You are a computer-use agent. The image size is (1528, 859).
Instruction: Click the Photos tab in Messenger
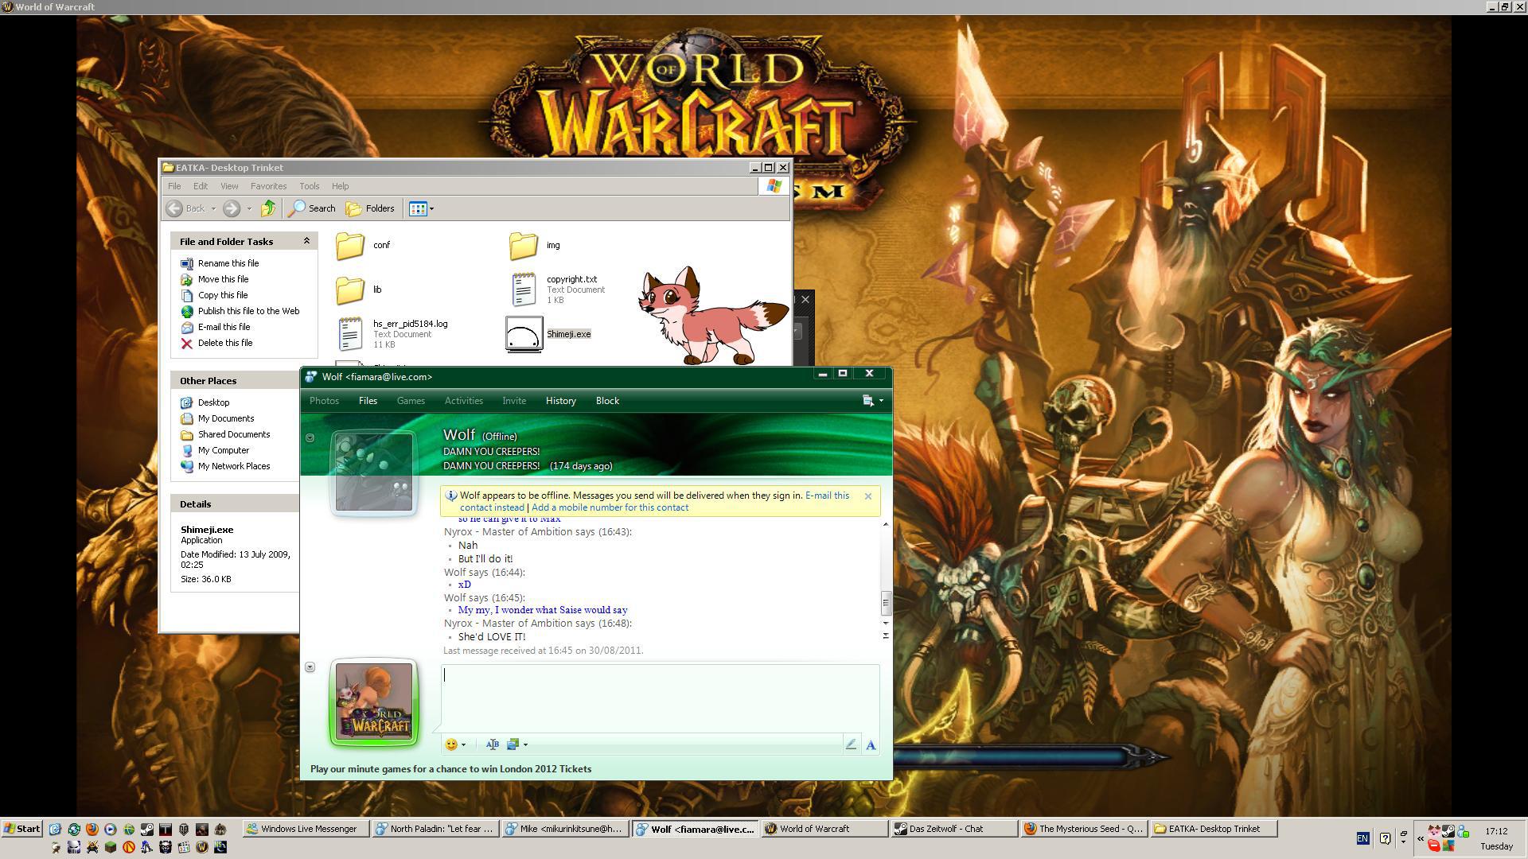tap(324, 401)
